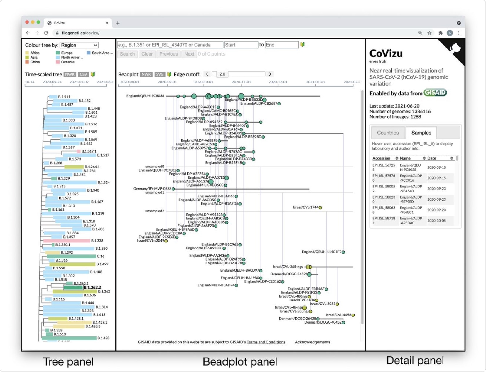Select the Samples tab
Image resolution: width=486 pixels, height=372 pixels.
point(421,133)
